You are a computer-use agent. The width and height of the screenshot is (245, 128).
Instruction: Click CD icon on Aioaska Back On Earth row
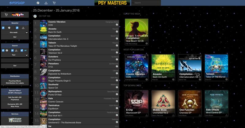(117, 32)
